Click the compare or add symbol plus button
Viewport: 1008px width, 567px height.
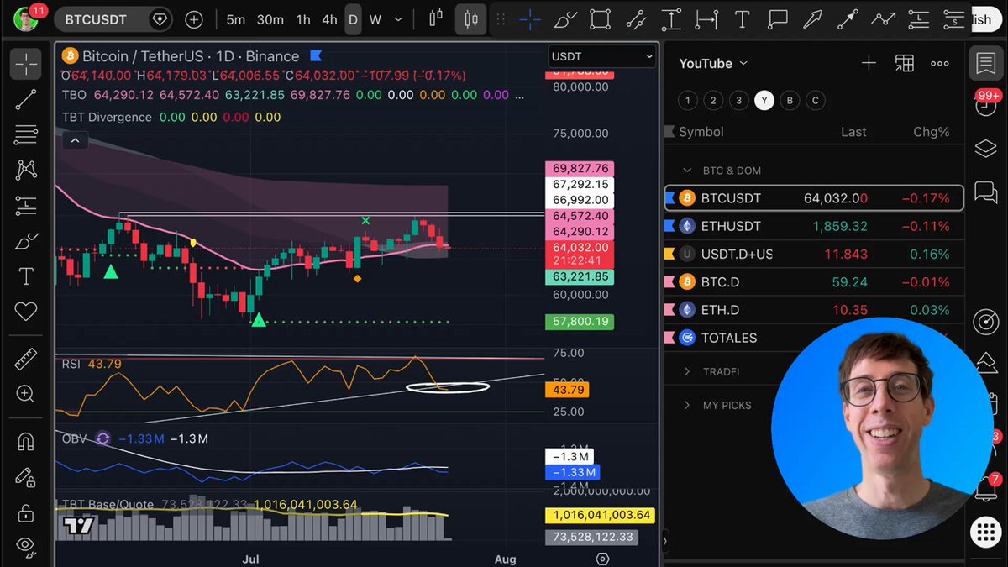194,18
